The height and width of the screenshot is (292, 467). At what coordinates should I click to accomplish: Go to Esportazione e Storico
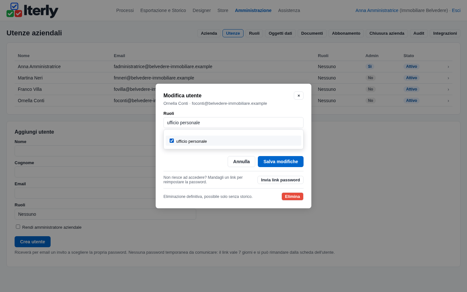[x=163, y=10]
